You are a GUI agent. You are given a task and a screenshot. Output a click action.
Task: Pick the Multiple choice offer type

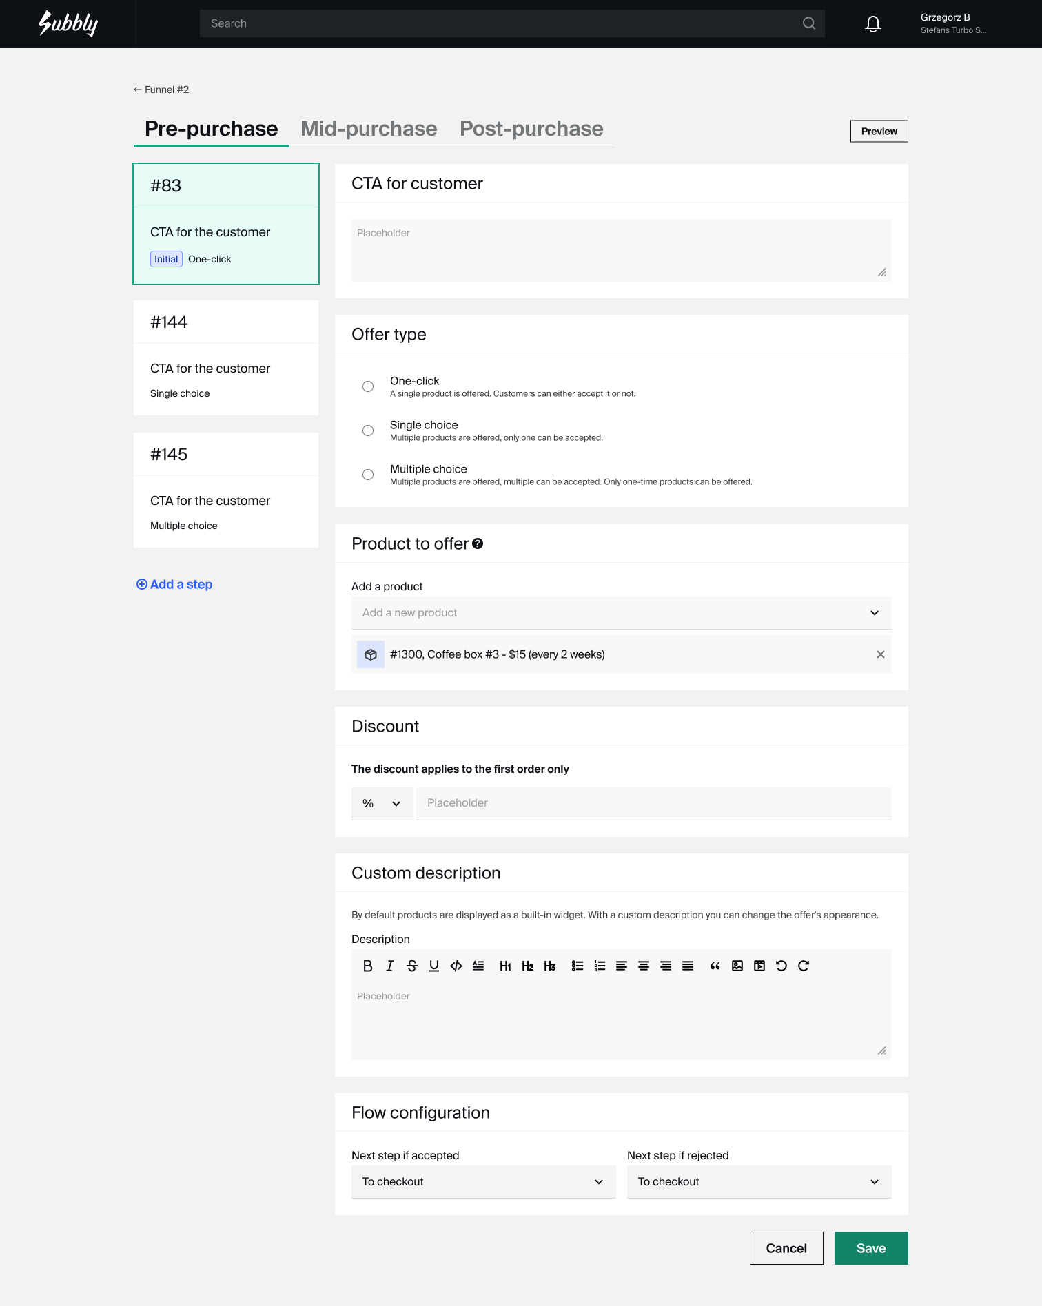pyautogui.click(x=368, y=475)
